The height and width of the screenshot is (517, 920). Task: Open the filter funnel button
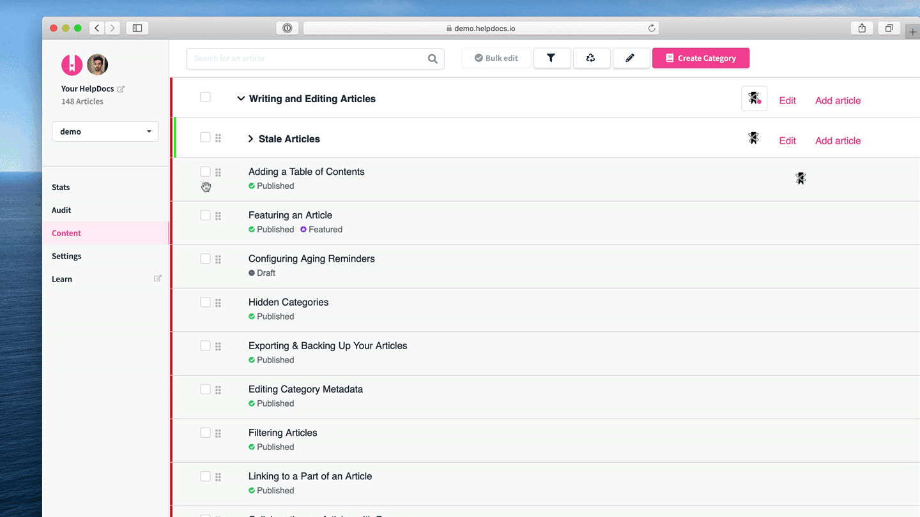coord(551,58)
